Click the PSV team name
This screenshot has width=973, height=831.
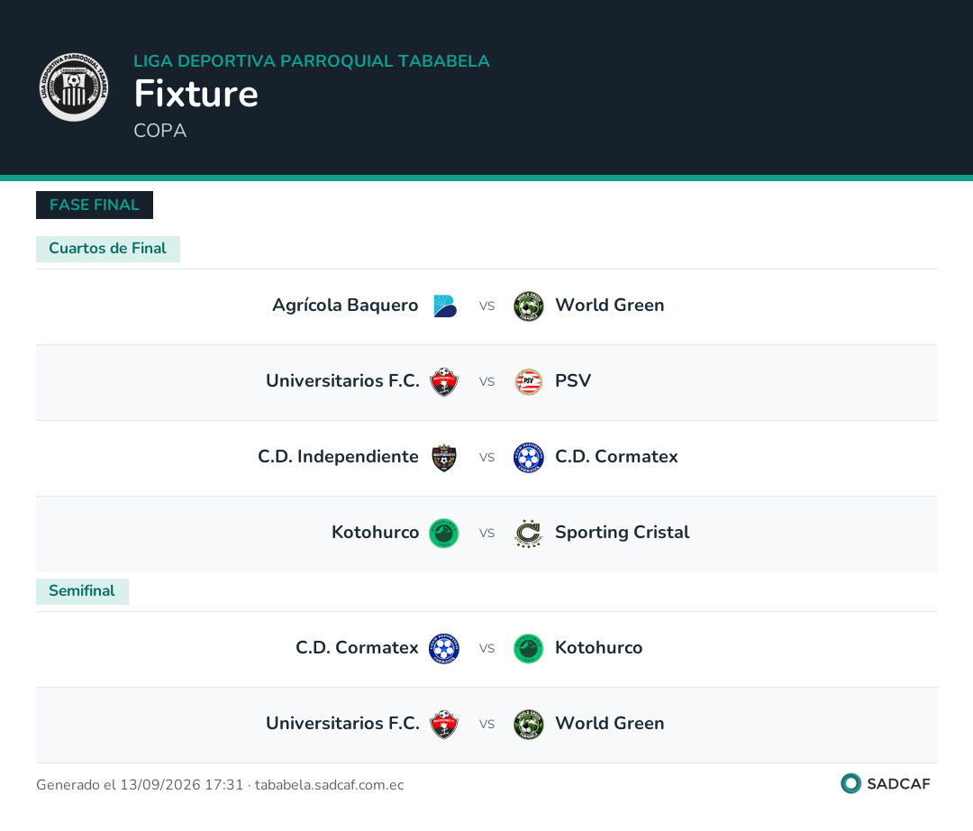[573, 381]
